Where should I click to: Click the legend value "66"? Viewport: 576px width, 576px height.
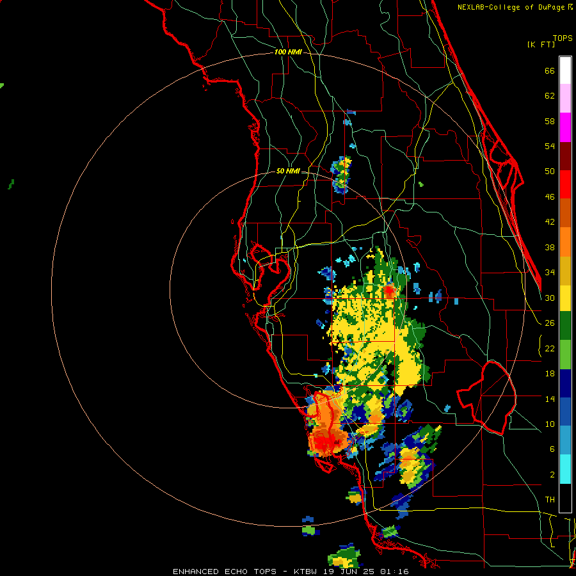coord(550,71)
